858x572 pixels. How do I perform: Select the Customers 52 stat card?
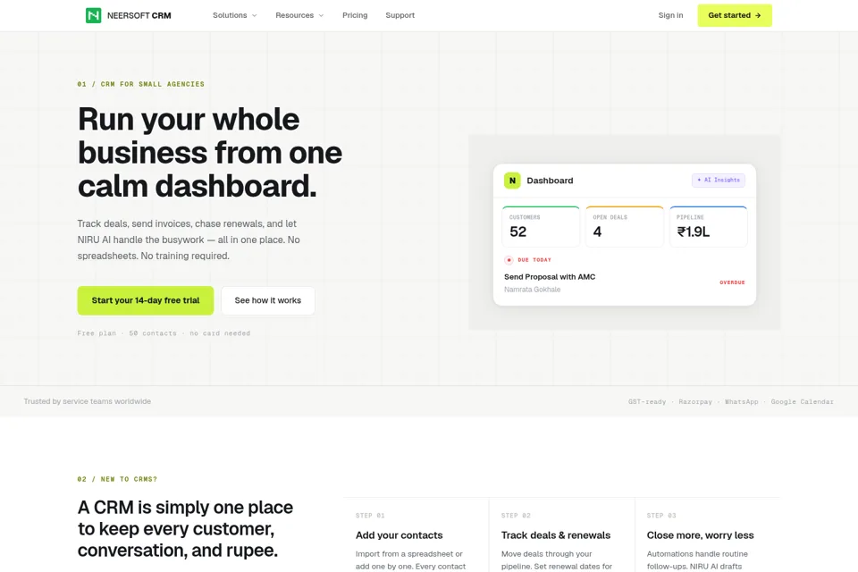click(542, 227)
